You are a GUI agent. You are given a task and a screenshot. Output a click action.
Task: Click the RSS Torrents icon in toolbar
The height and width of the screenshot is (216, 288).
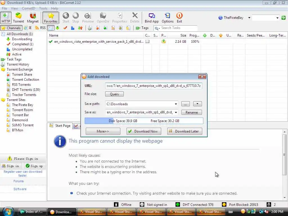point(113,28)
